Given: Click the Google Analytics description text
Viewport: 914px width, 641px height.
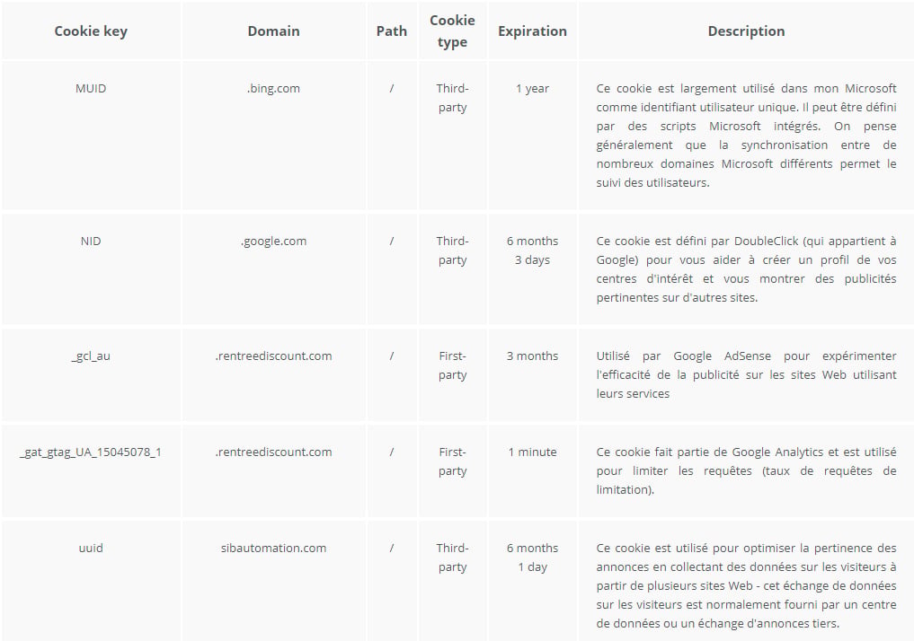Looking at the screenshot, I should click(x=746, y=470).
